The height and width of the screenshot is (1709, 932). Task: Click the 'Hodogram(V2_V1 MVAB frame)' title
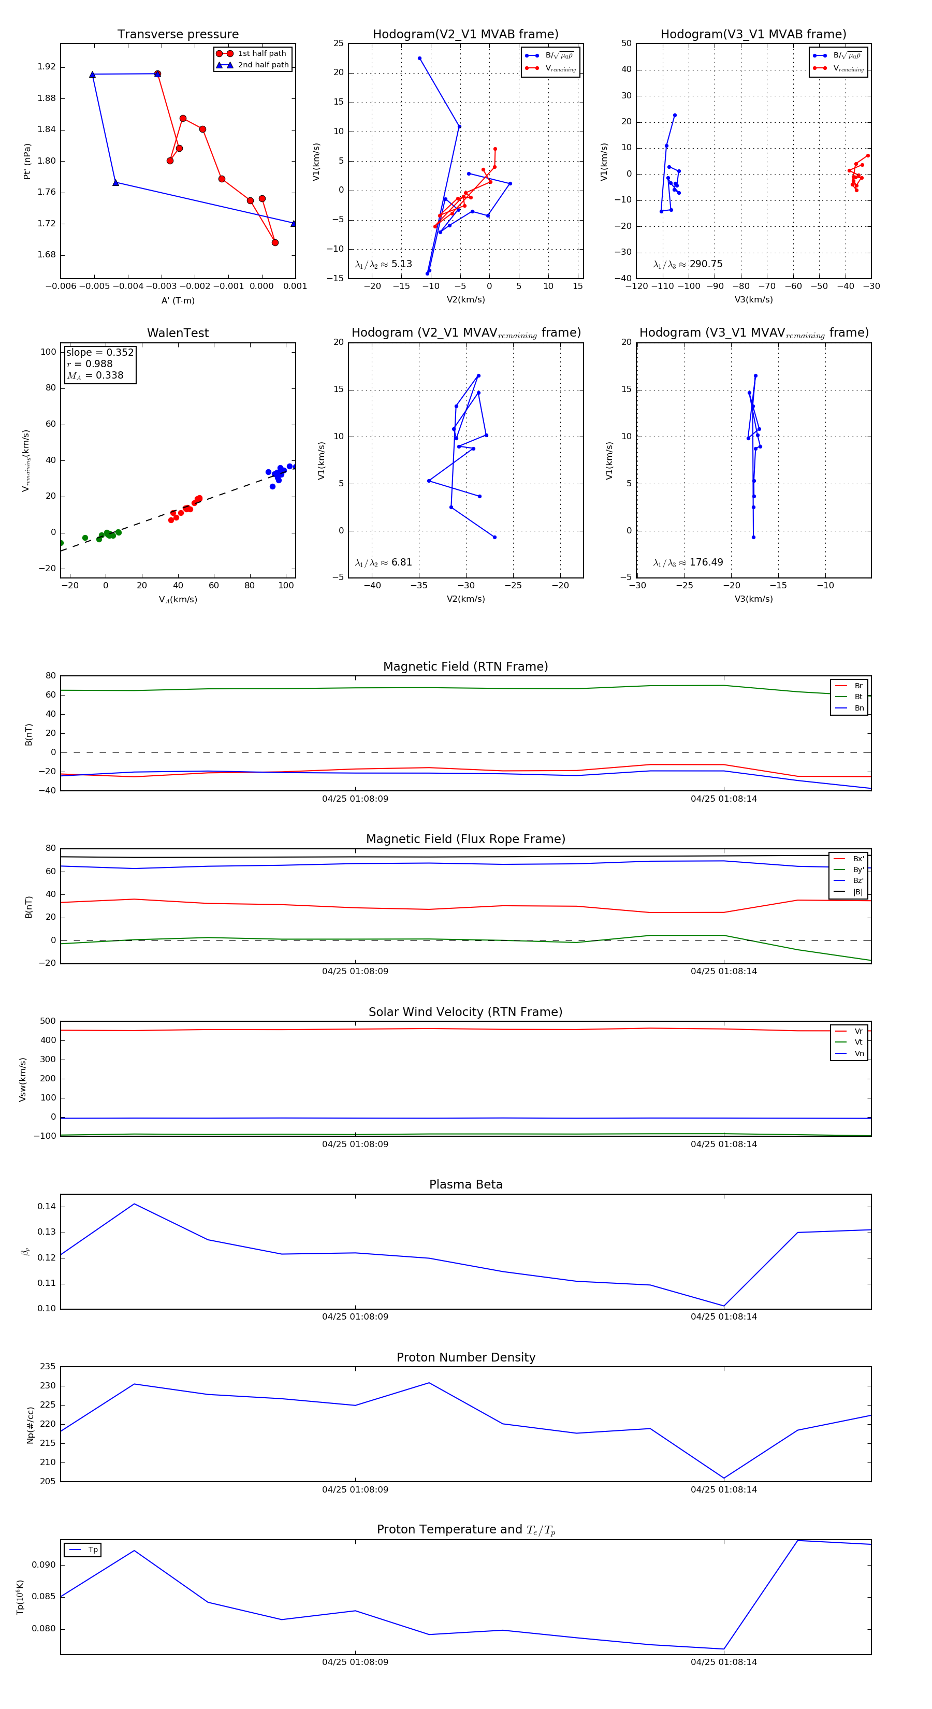coord(465,35)
